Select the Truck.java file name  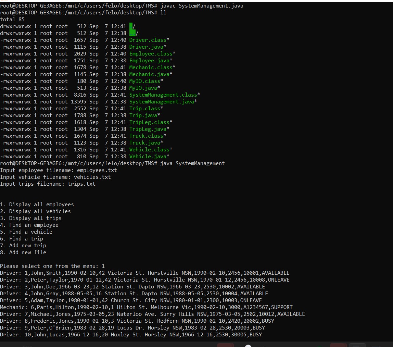[x=144, y=143]
